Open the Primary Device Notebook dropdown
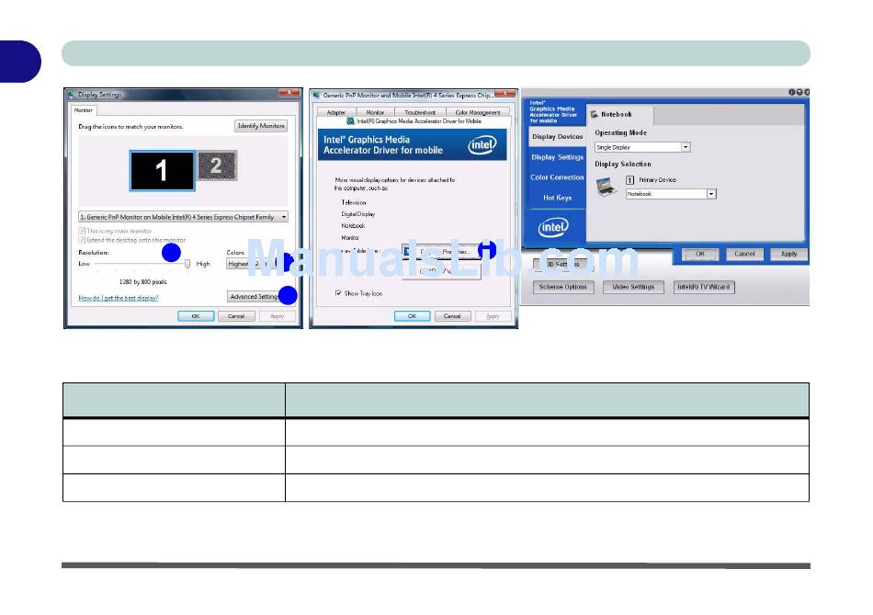Image resolution: width=873 pixels, height=615 pixels. (671, 194)
